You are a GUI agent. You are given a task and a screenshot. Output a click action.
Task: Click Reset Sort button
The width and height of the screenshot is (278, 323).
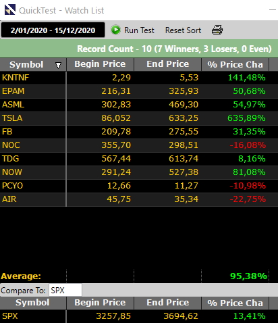183,30
